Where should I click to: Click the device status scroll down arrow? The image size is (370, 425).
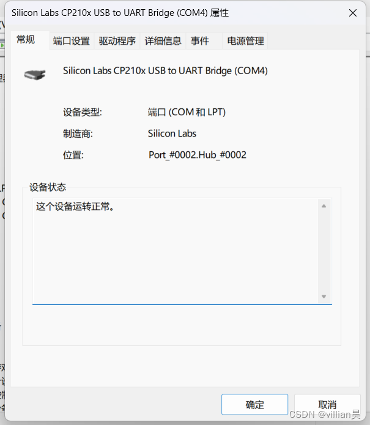[324, 296]
